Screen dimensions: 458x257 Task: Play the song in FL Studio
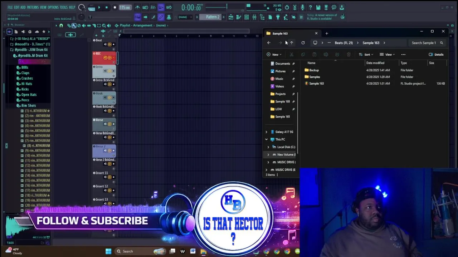point(99,7)
